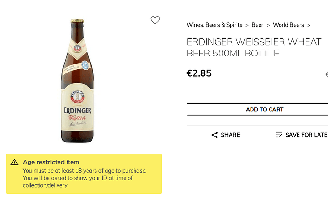
Task: Navigate to World Beers breadcrumb
Action: (288, 25)
